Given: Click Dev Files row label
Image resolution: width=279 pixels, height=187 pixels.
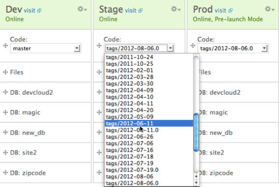Looking at the screenshot, I should click(17, 72).
